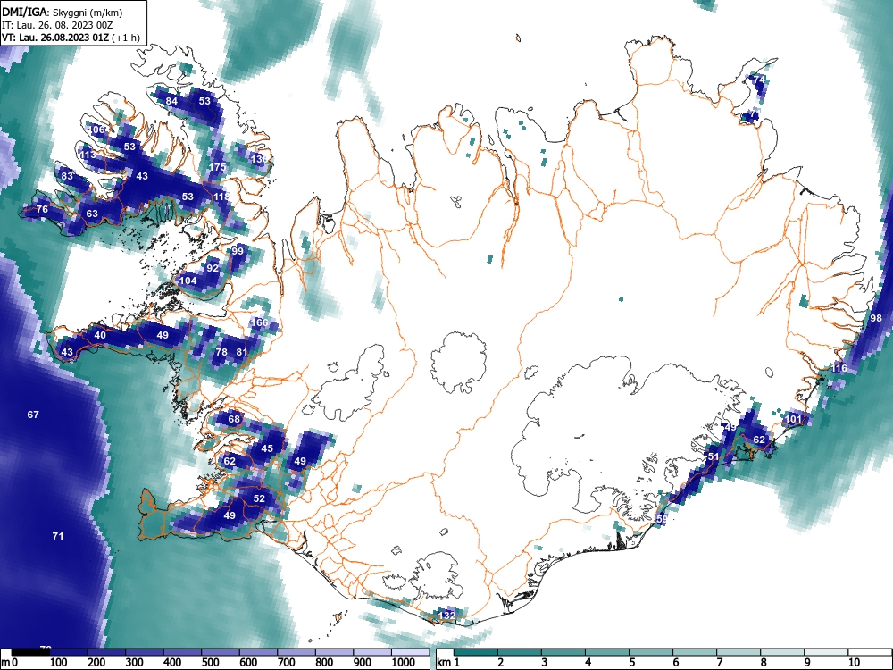
Task: Click the visibility value '83' on map
Action: [67, 175]
